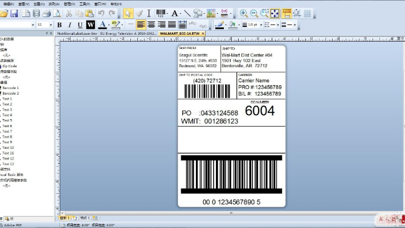Click the Cut scissors icon
Screen dimensions: 405x228
68,13
